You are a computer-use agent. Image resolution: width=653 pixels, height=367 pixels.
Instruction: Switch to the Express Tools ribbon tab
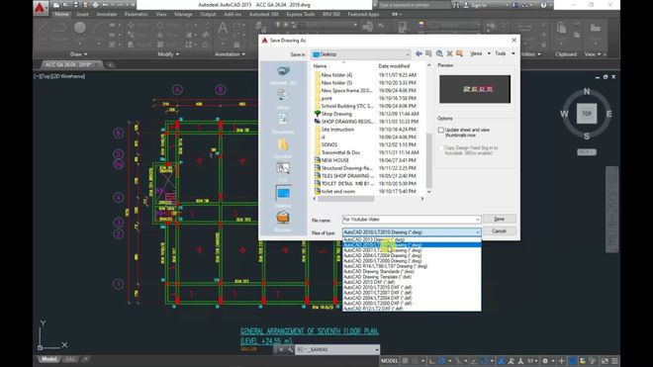click(x=300, y=14)
